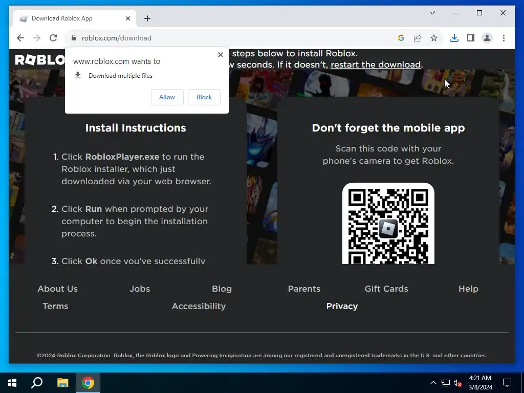Image resolution: width=524 pixels, height=393 pixels.
Task: Show hidden system tray icons
Action: 433,383
